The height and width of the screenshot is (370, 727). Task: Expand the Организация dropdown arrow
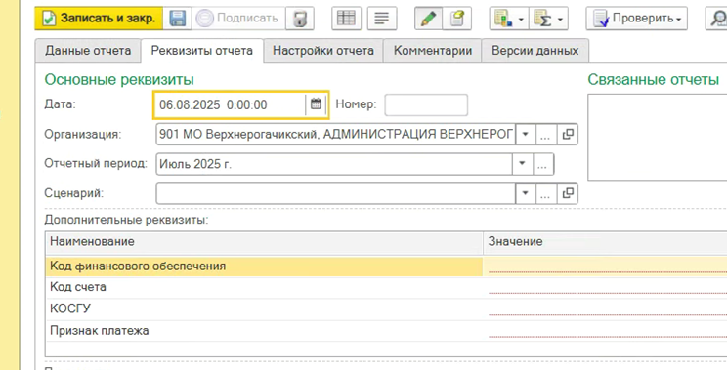(x=526, y=135)
